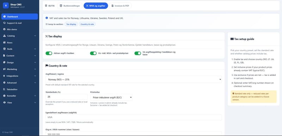Click the View eye icon
The image size is (282, 136).
pos(5,103)
